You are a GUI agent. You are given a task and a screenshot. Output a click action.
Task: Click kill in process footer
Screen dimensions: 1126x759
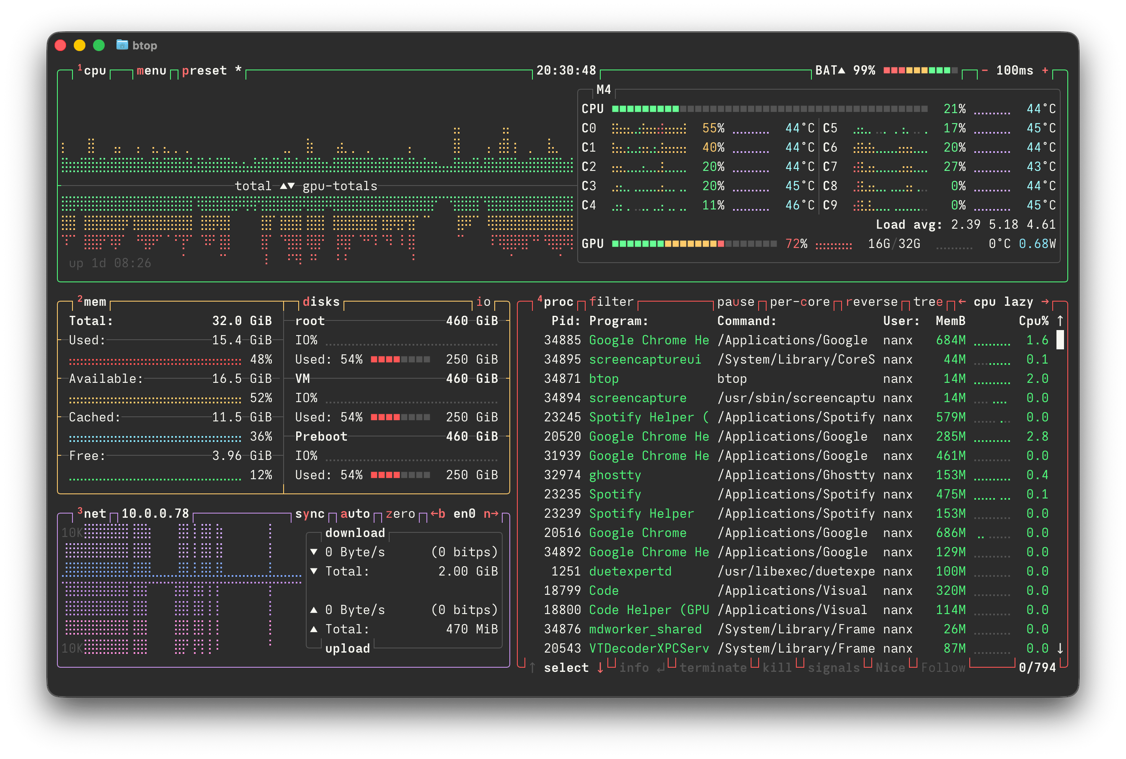[x=777, y=668]
